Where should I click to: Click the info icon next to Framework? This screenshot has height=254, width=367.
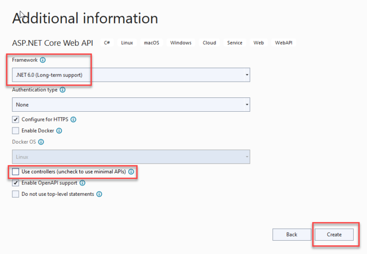click(43, 60)
